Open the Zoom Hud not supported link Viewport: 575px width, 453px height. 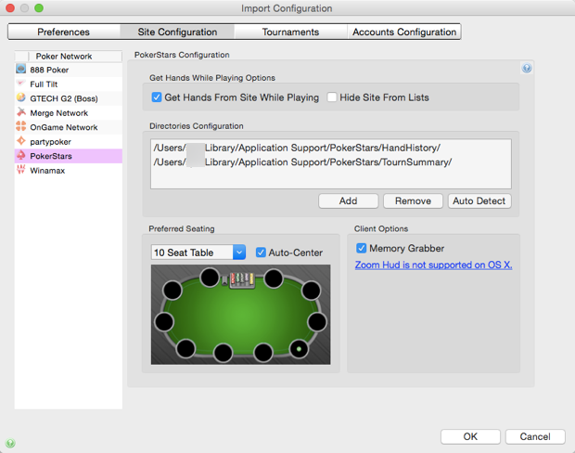pos(433,265)
